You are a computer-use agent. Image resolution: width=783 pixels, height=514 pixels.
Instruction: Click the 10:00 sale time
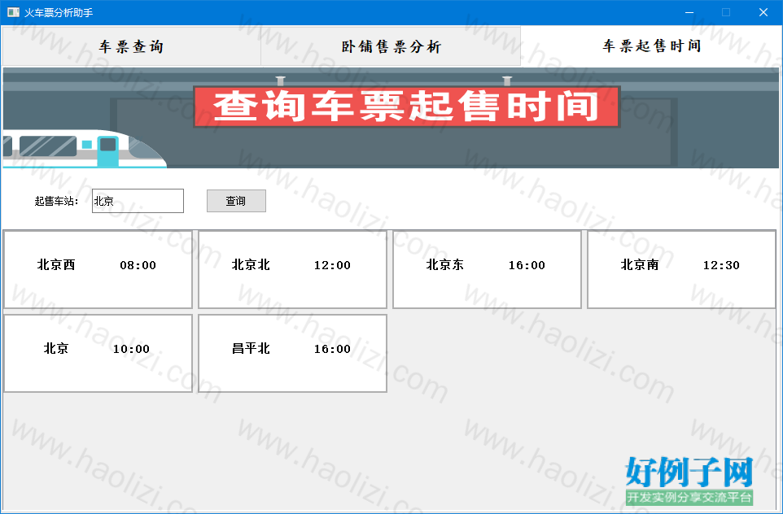(x=131, y=349)
